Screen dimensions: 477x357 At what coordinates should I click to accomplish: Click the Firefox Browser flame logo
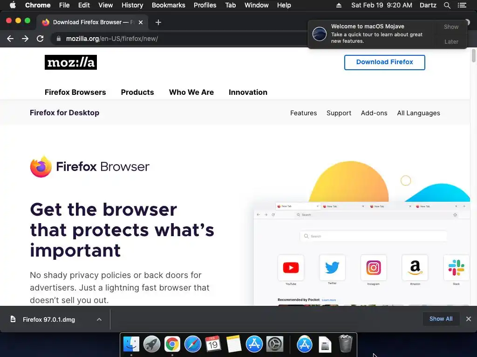[41, 166]
